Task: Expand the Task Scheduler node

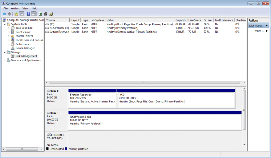Action: pyautogui.click(x=8, y=28)
